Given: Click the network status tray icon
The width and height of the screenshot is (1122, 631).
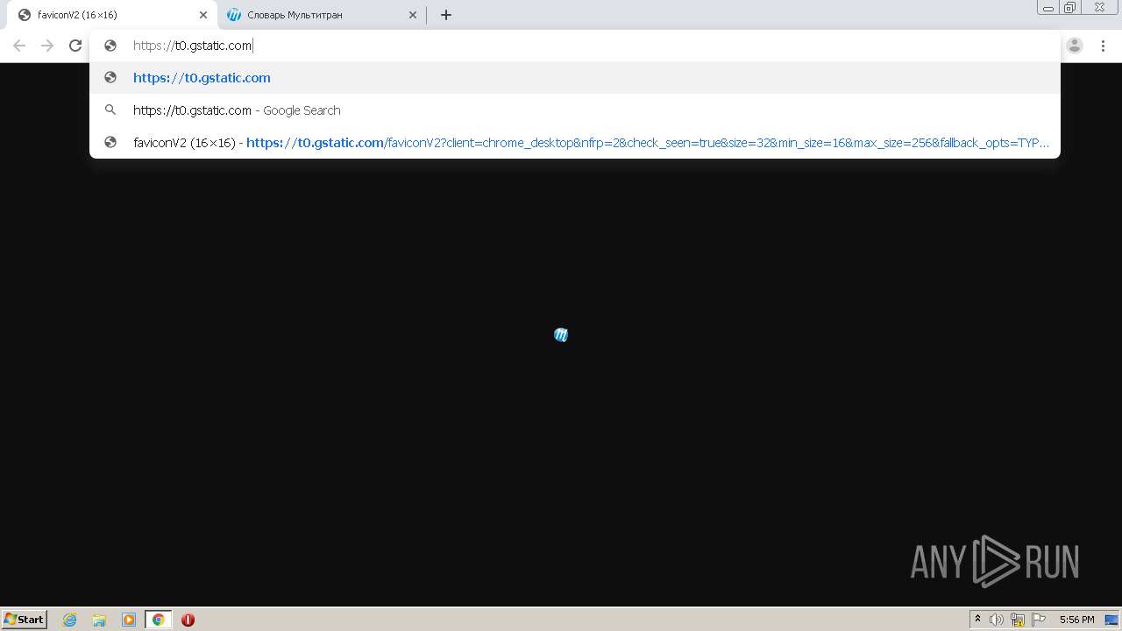Looking at the screenshot, I should click(1018, 620).
